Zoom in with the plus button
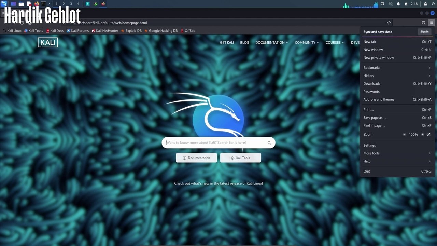Viewport: 437px width, 246px height. (422, 135)
